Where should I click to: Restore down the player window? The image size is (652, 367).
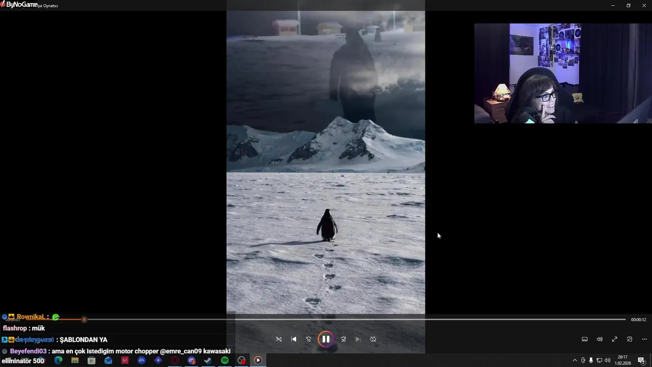629,5
